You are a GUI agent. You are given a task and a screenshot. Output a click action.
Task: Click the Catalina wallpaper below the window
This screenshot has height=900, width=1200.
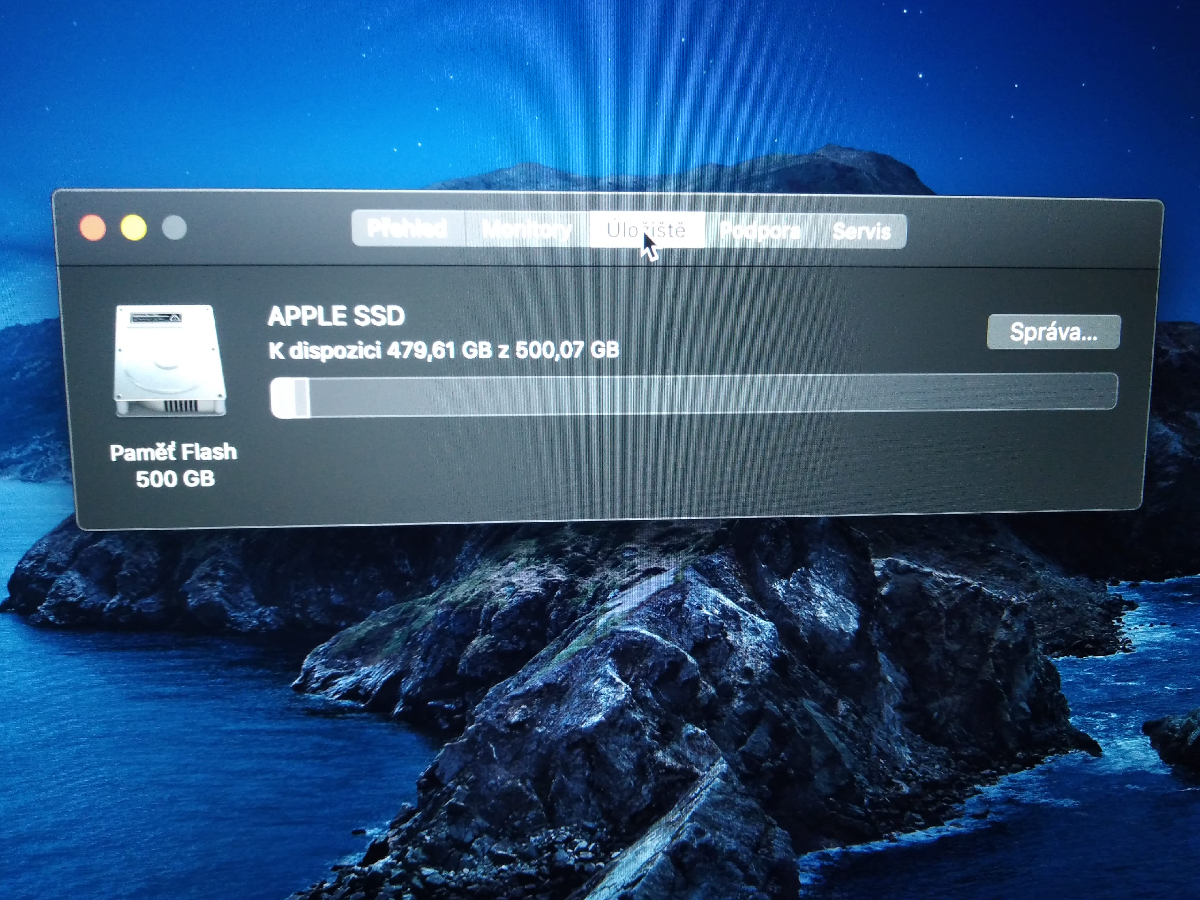597,705
